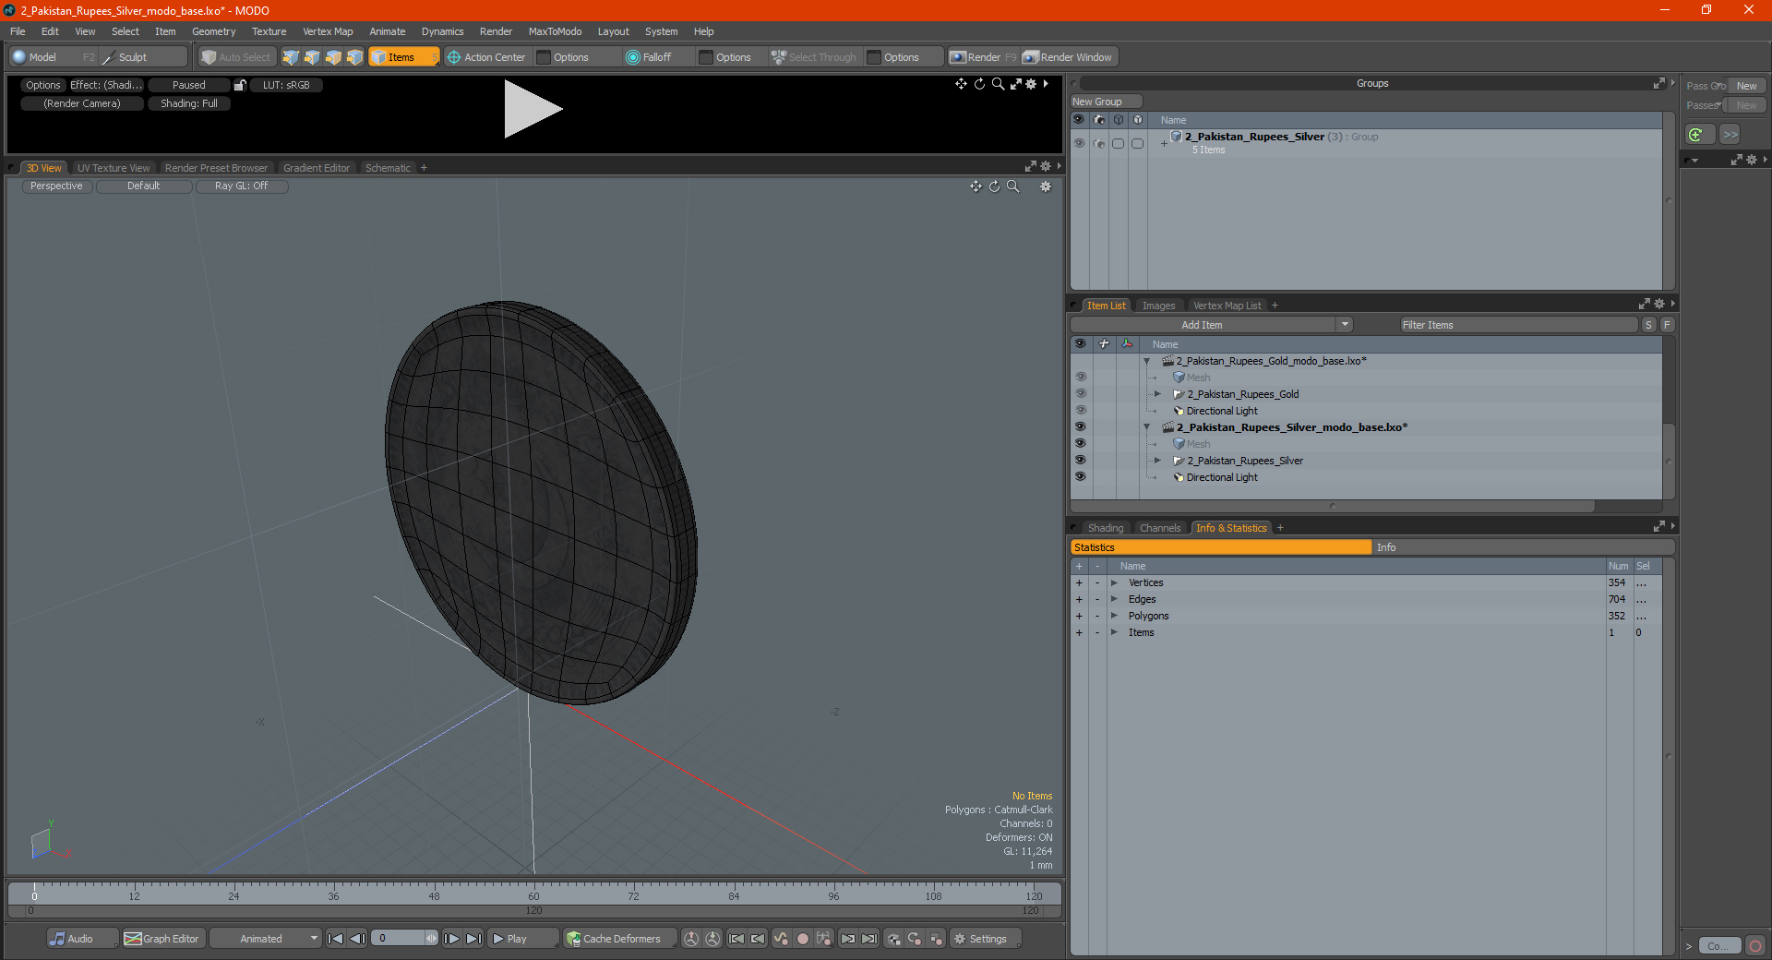Expand Polygons statistics row
1772x960 pixels.
[1115, 616]
